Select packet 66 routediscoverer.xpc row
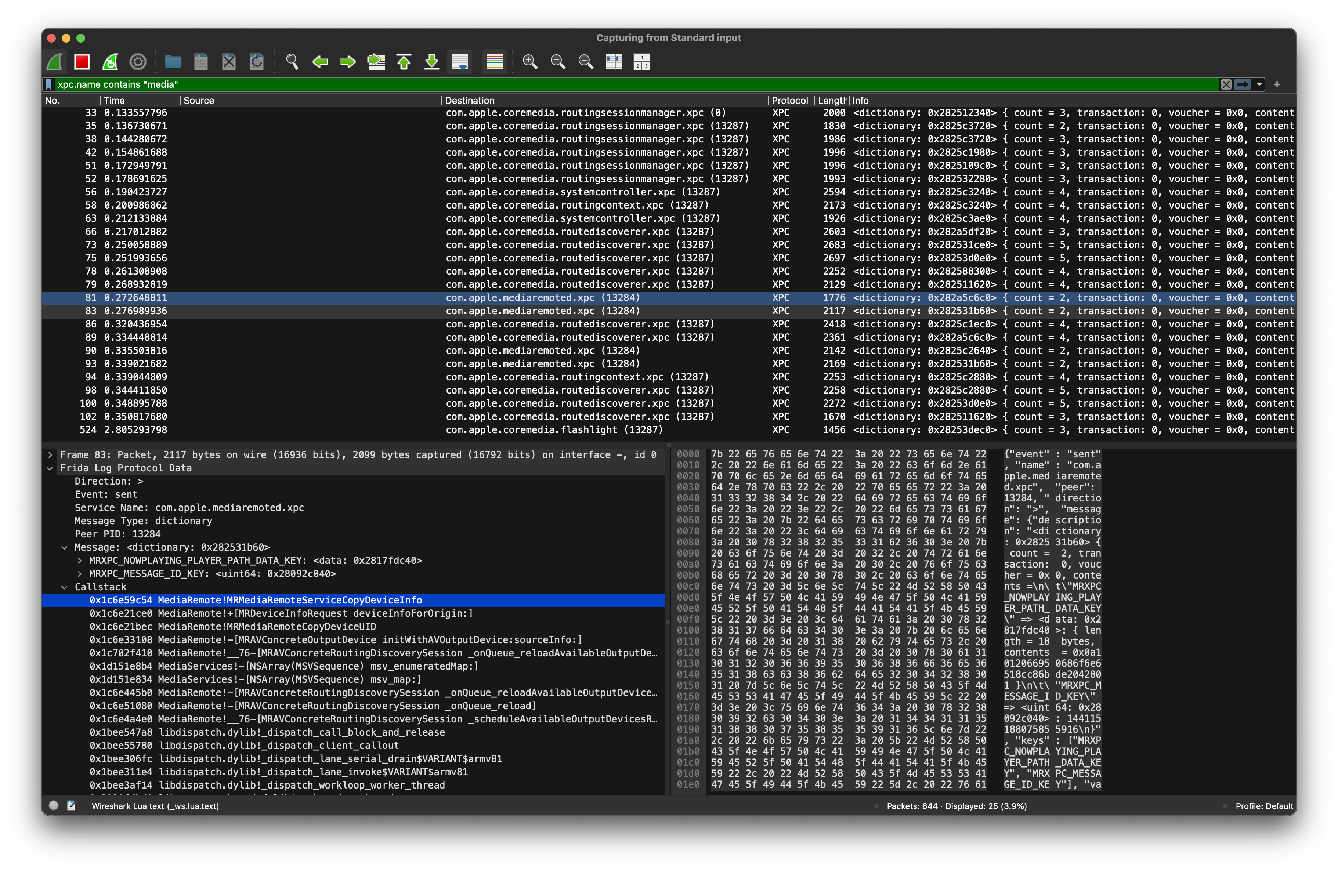This screenshot has height=870, width=1338. (669, 232)
